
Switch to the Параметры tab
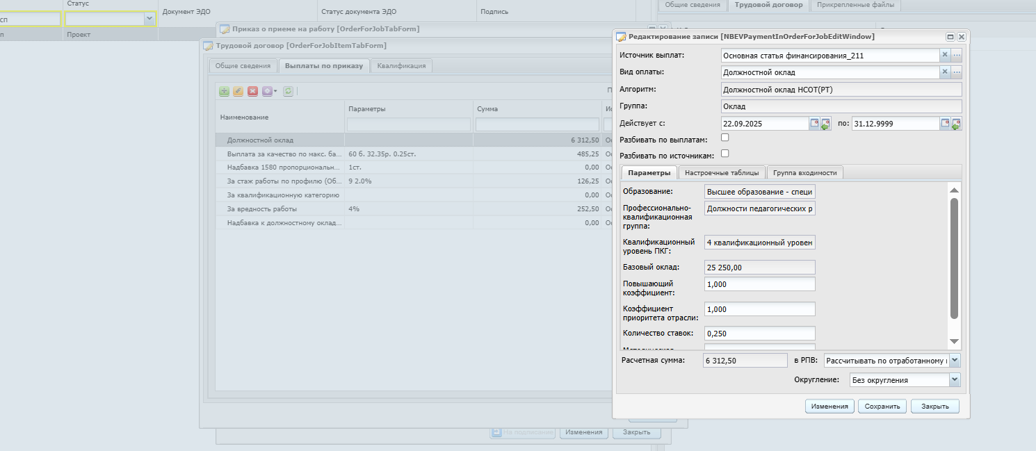649,172
